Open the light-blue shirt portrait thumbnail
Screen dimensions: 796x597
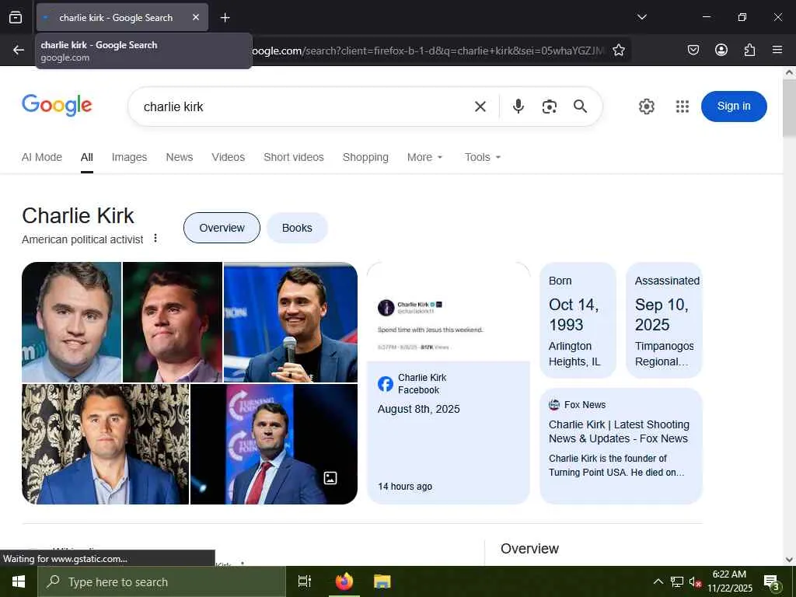(72, 322)
